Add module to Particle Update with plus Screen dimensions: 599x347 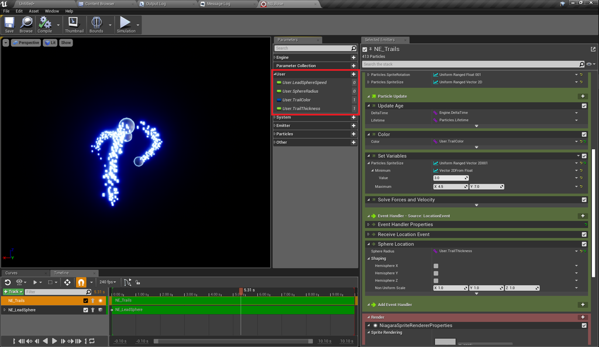click(x=583, y=96)
